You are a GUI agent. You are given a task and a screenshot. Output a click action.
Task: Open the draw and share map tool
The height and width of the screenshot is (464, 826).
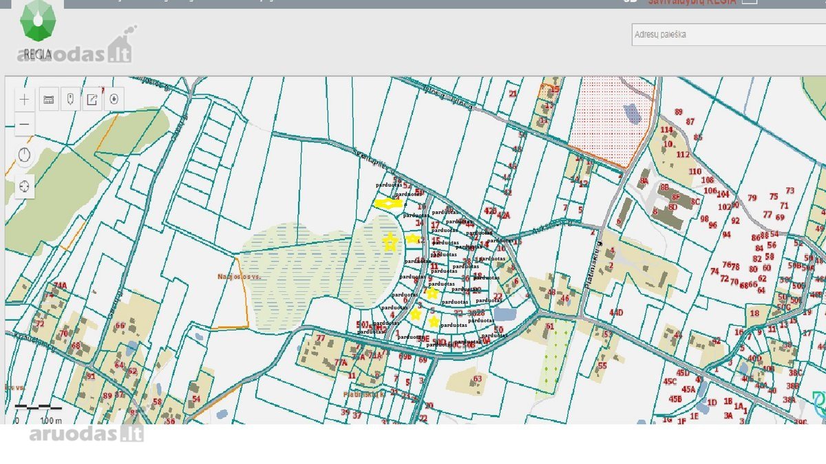click(92, 99)
